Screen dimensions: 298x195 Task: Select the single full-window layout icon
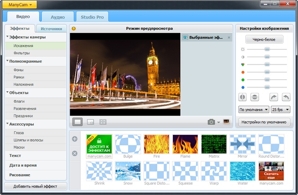point(77,122)
